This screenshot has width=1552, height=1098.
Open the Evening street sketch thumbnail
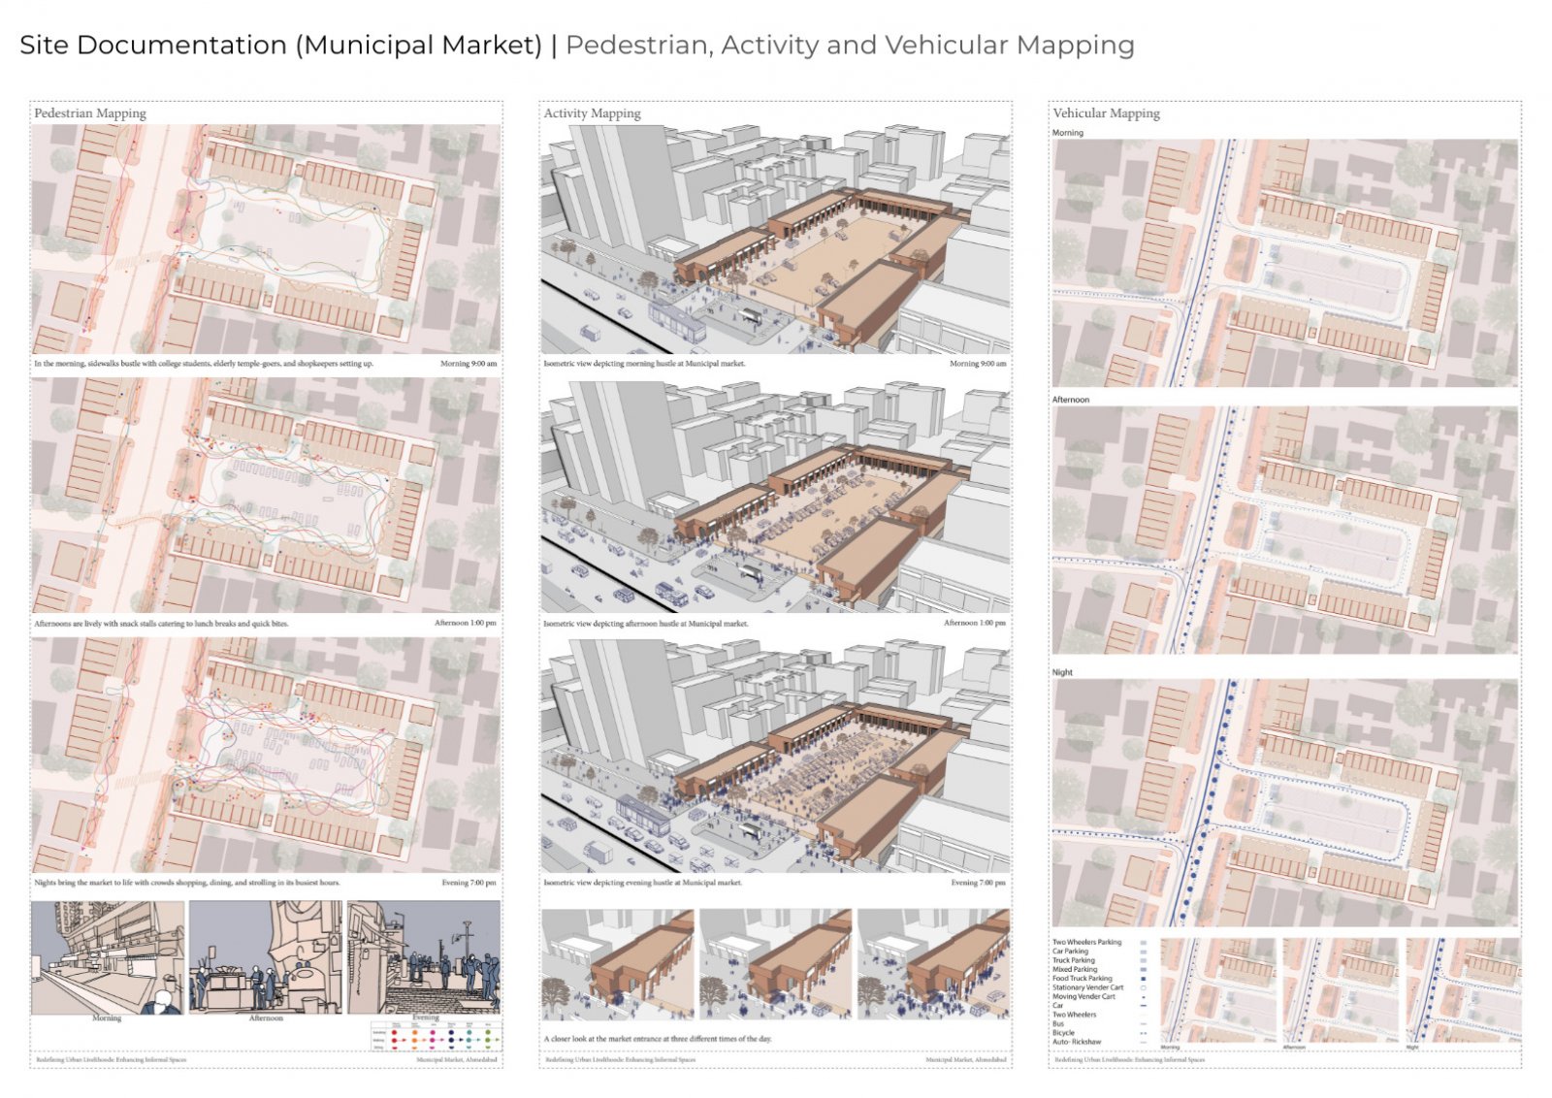(424, 957)
